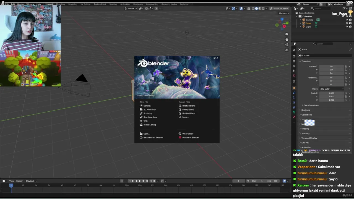Select wireframe viewport shading mode
354x199 pixels.
click(x=253, y=9)
